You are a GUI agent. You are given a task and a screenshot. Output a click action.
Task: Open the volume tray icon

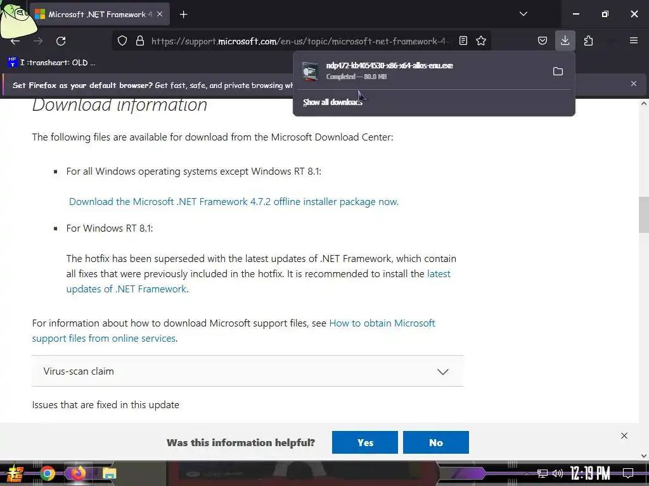tap(558, 473)
